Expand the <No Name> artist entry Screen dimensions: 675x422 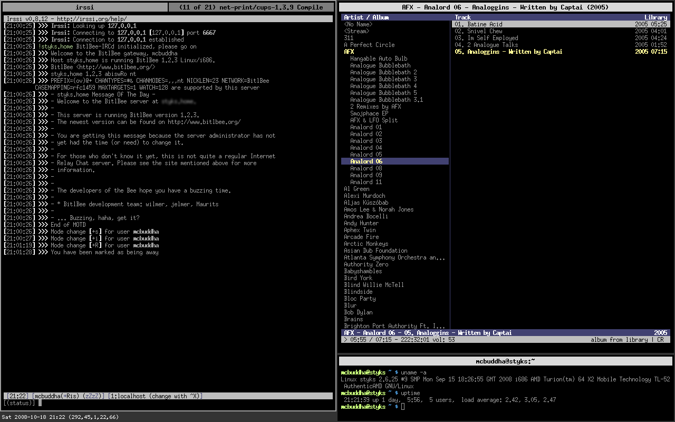click(358, 24)
